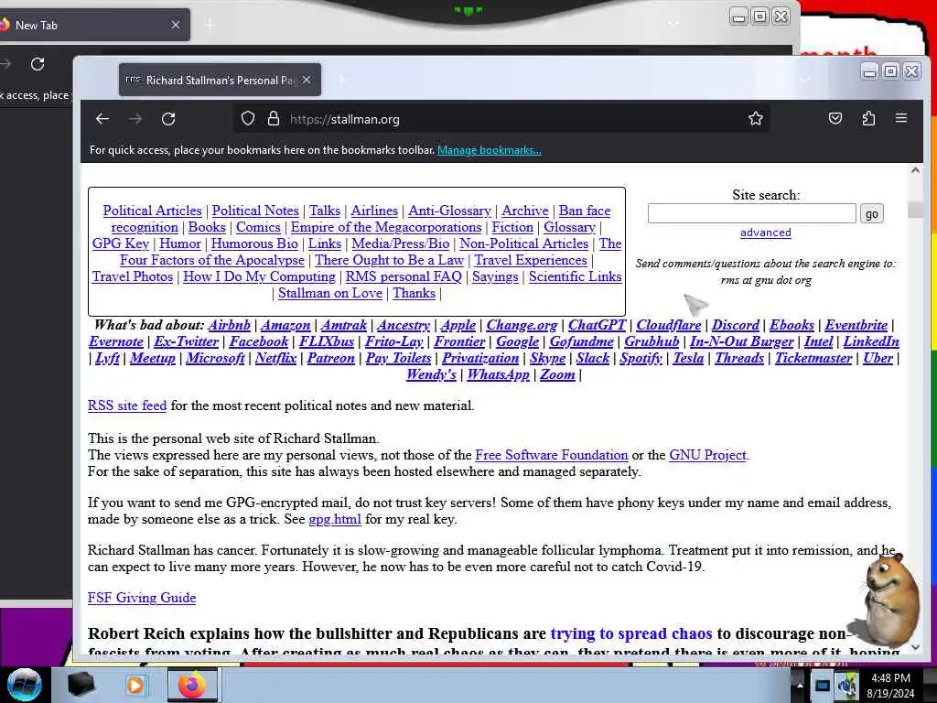Open the Travel Photos link

click(x=133, y=276)
